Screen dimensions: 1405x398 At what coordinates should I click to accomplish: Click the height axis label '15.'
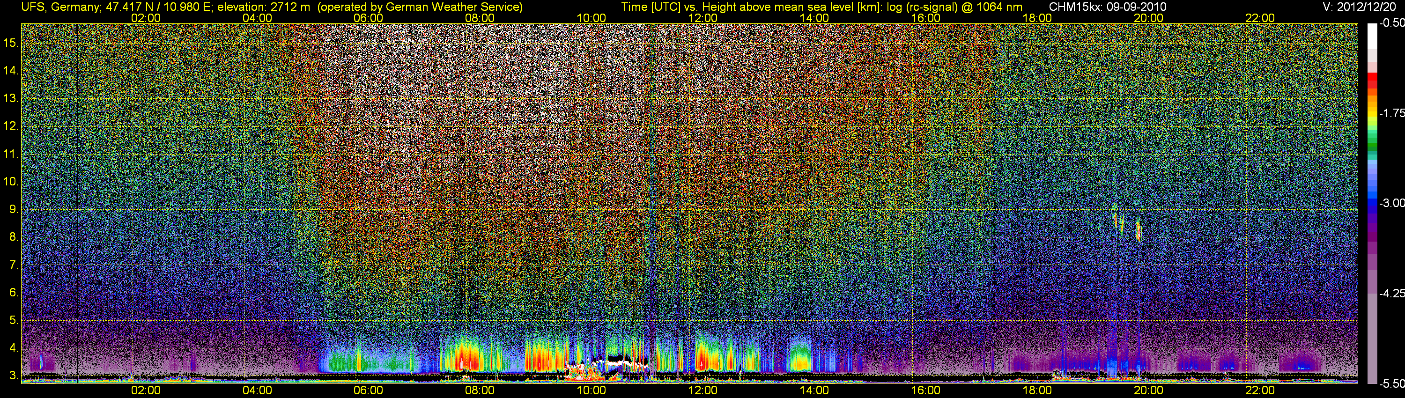coord(11,43)
